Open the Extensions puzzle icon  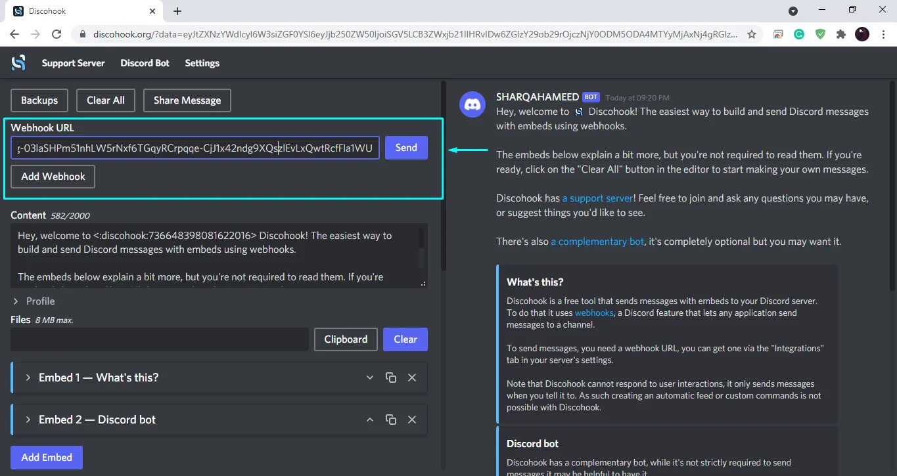point(841,34)
